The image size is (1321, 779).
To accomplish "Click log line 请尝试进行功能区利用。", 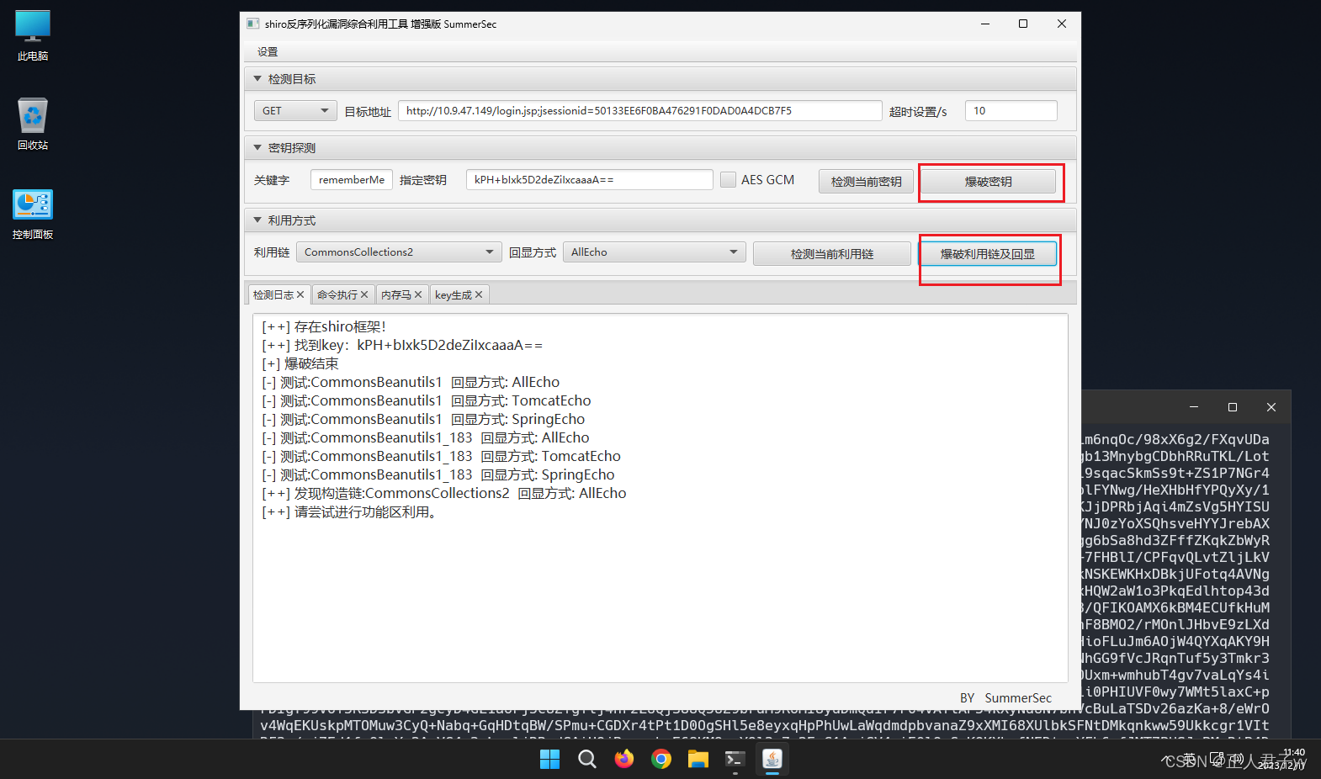I will [349, 511].
